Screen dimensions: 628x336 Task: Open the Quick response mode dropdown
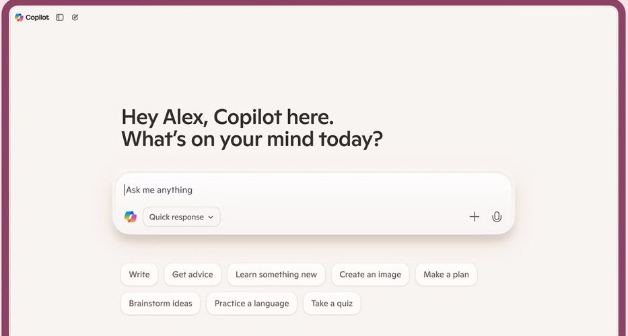[178, 217]
